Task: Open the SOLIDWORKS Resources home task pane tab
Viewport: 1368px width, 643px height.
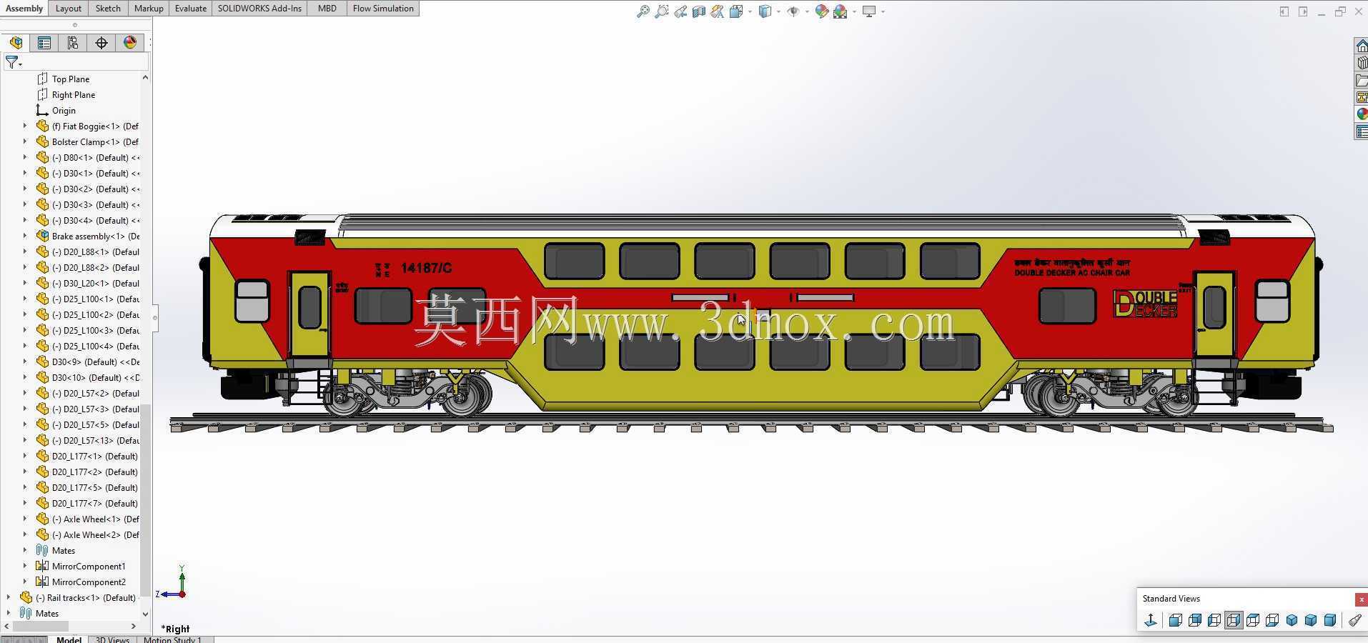Action: click(x=1362, y=46)
